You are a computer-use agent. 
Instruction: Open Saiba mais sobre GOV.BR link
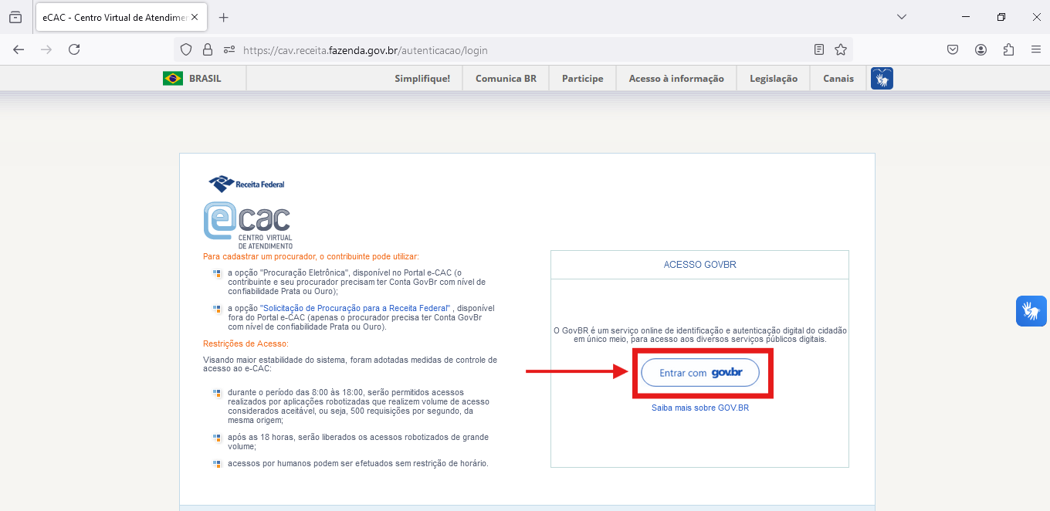pyautogui.click(x=700, y=408)
